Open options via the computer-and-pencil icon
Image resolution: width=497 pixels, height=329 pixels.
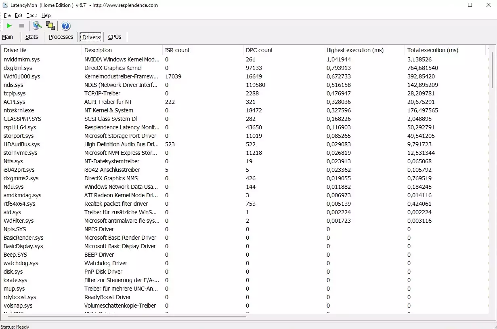click(37, 26)
